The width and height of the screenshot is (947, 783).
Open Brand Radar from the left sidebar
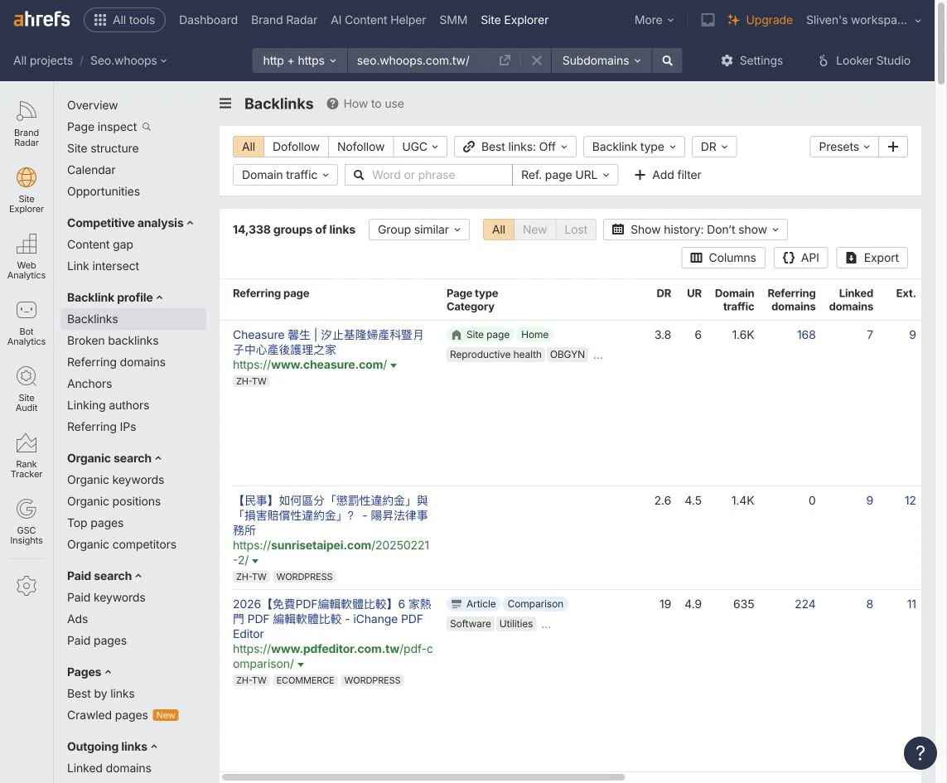27,123
